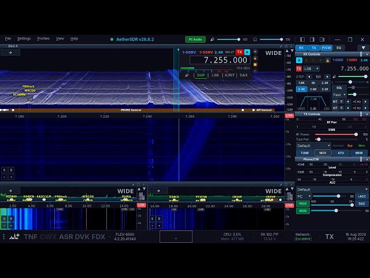Open the LSB mode dropdown
370x278 pixels.
click(x=311, y=69)
